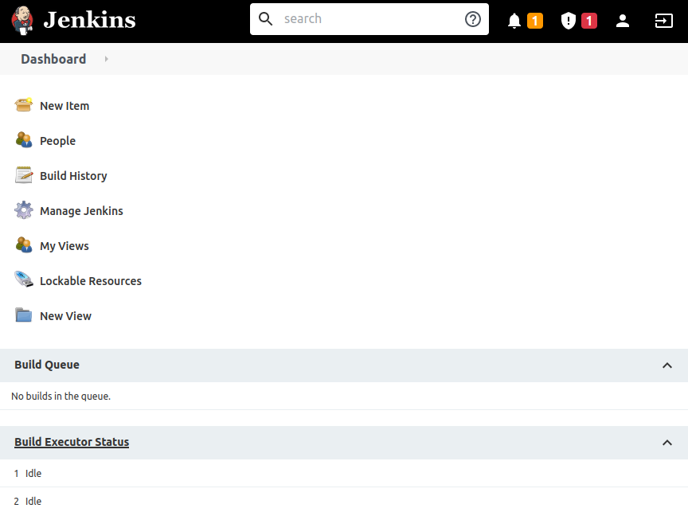The image size is (688, 512).
Task: Open notifications bell icon
Action: point(514,21)
